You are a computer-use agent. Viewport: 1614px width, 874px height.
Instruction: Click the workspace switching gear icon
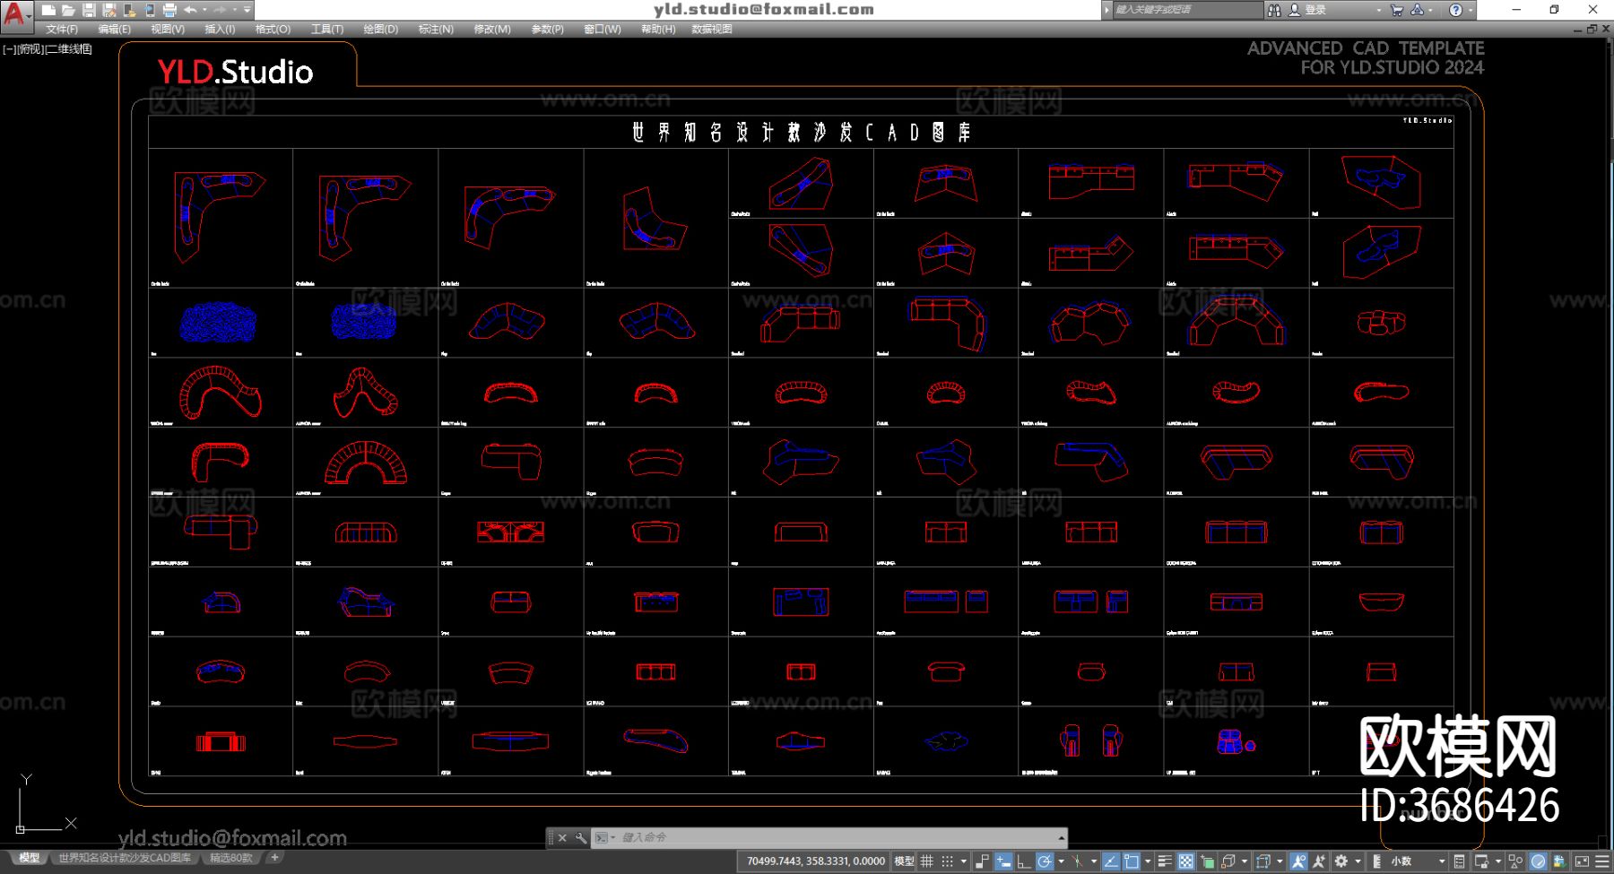tap(1341, 861)
